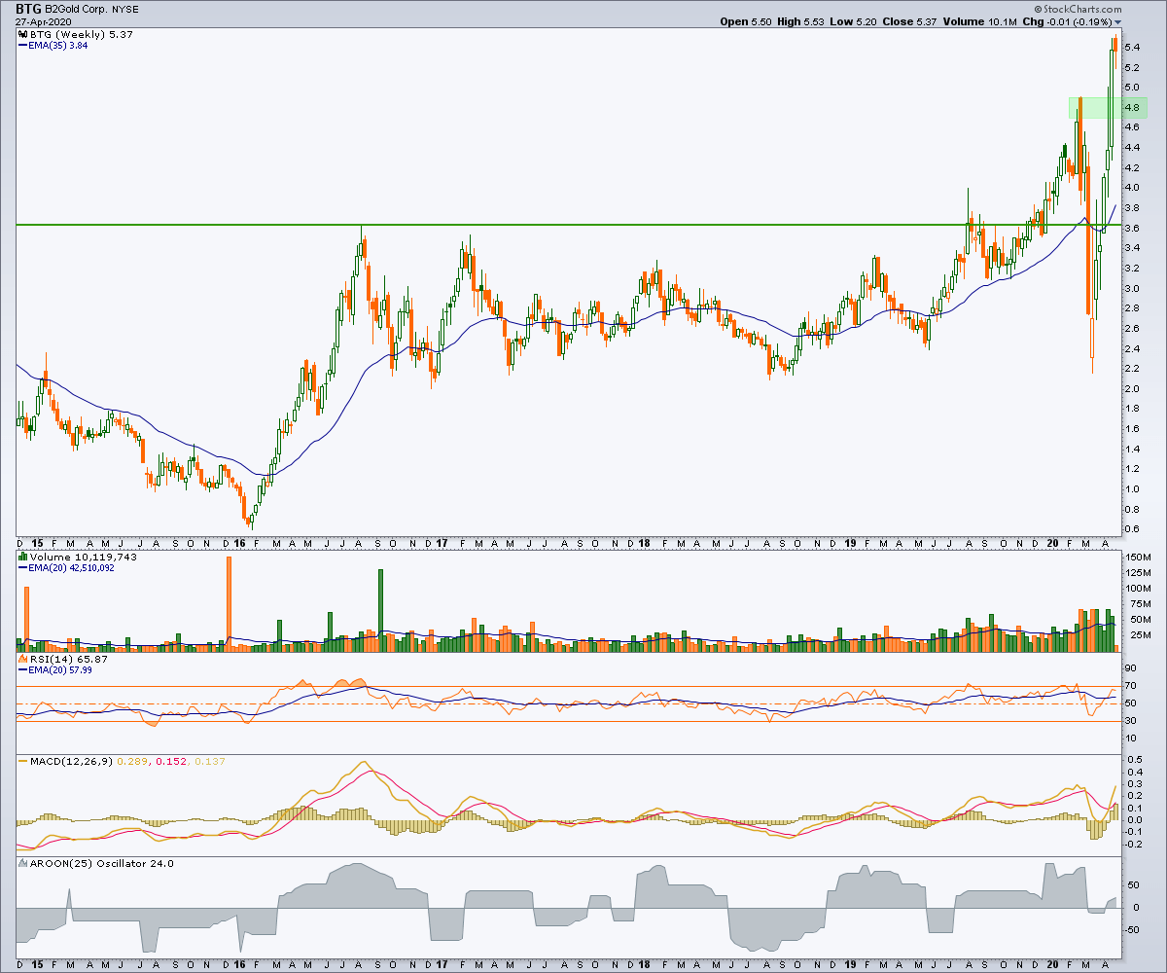Click the EMA(20) 42,510,092 legend
The width and height of the screenshot is (1167, 973).
(x=65, y=566)
